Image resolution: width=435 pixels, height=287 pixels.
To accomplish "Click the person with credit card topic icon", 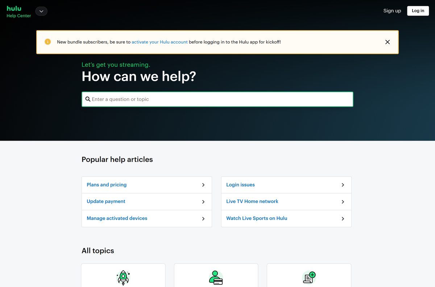I will (216, 278).
